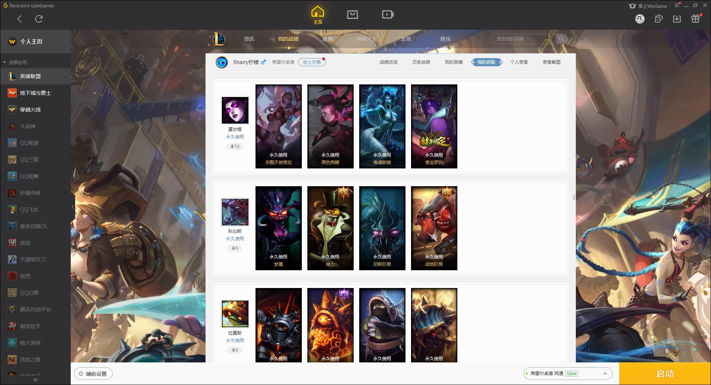Open 穿越火线 in the sidebar
The height and width of the screenshot is (385, 711).
[35, 110]
